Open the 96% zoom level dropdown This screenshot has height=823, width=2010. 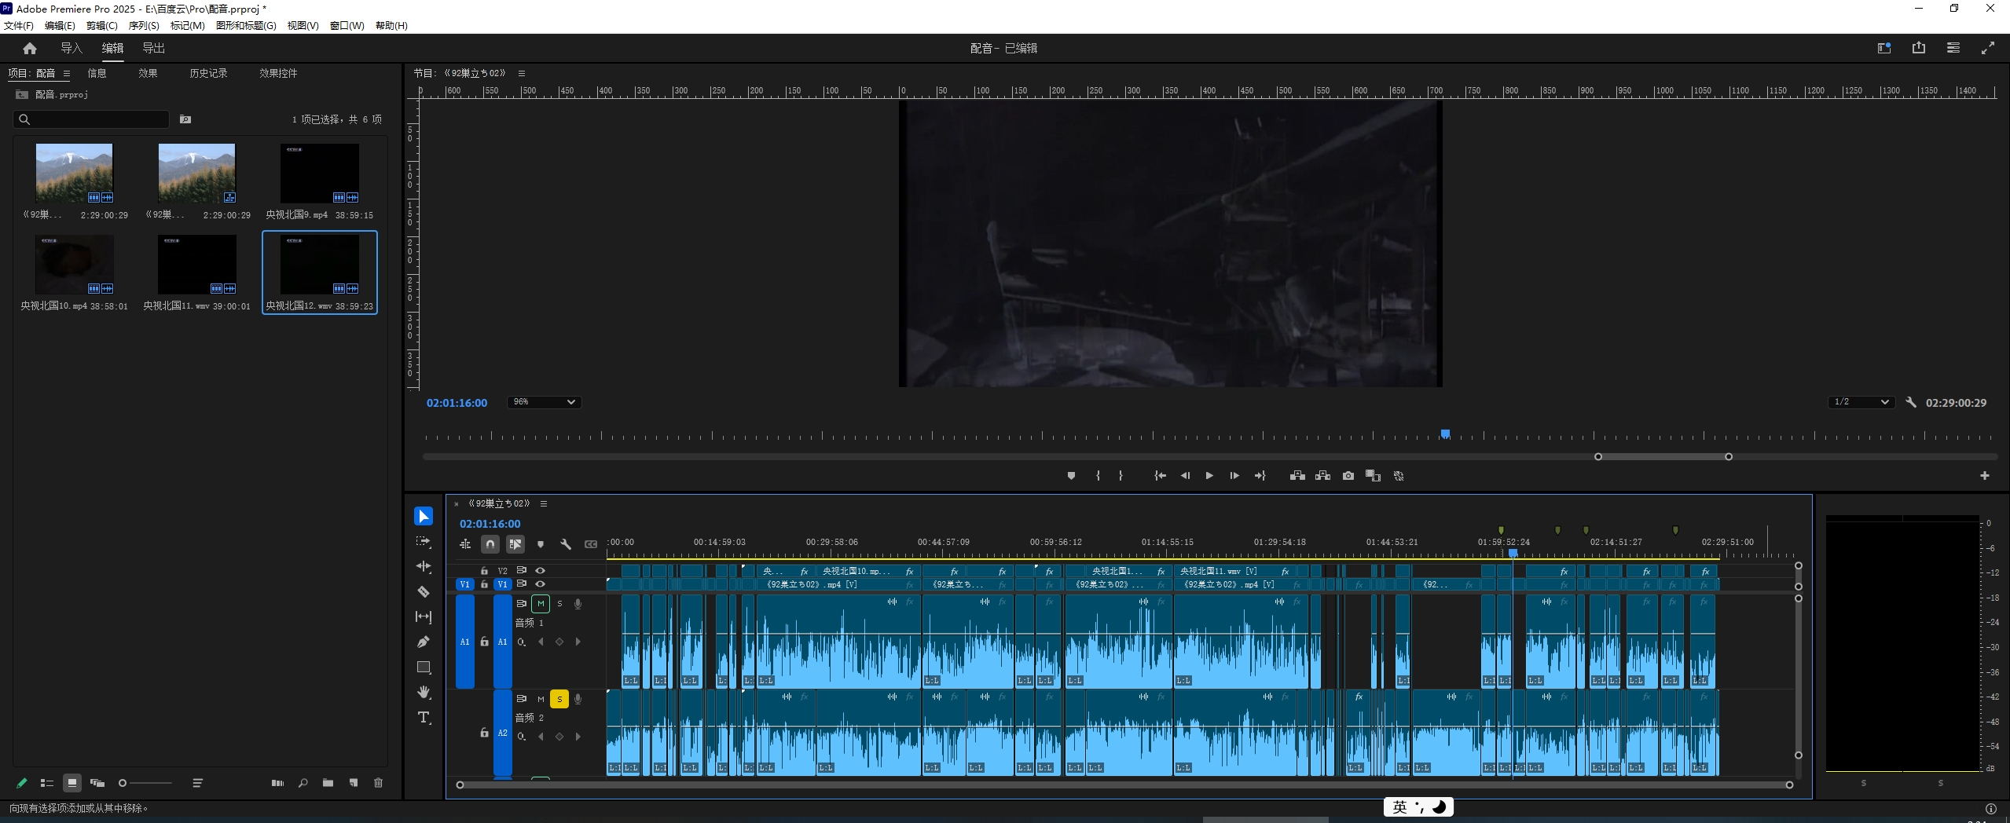coord(544,402)
